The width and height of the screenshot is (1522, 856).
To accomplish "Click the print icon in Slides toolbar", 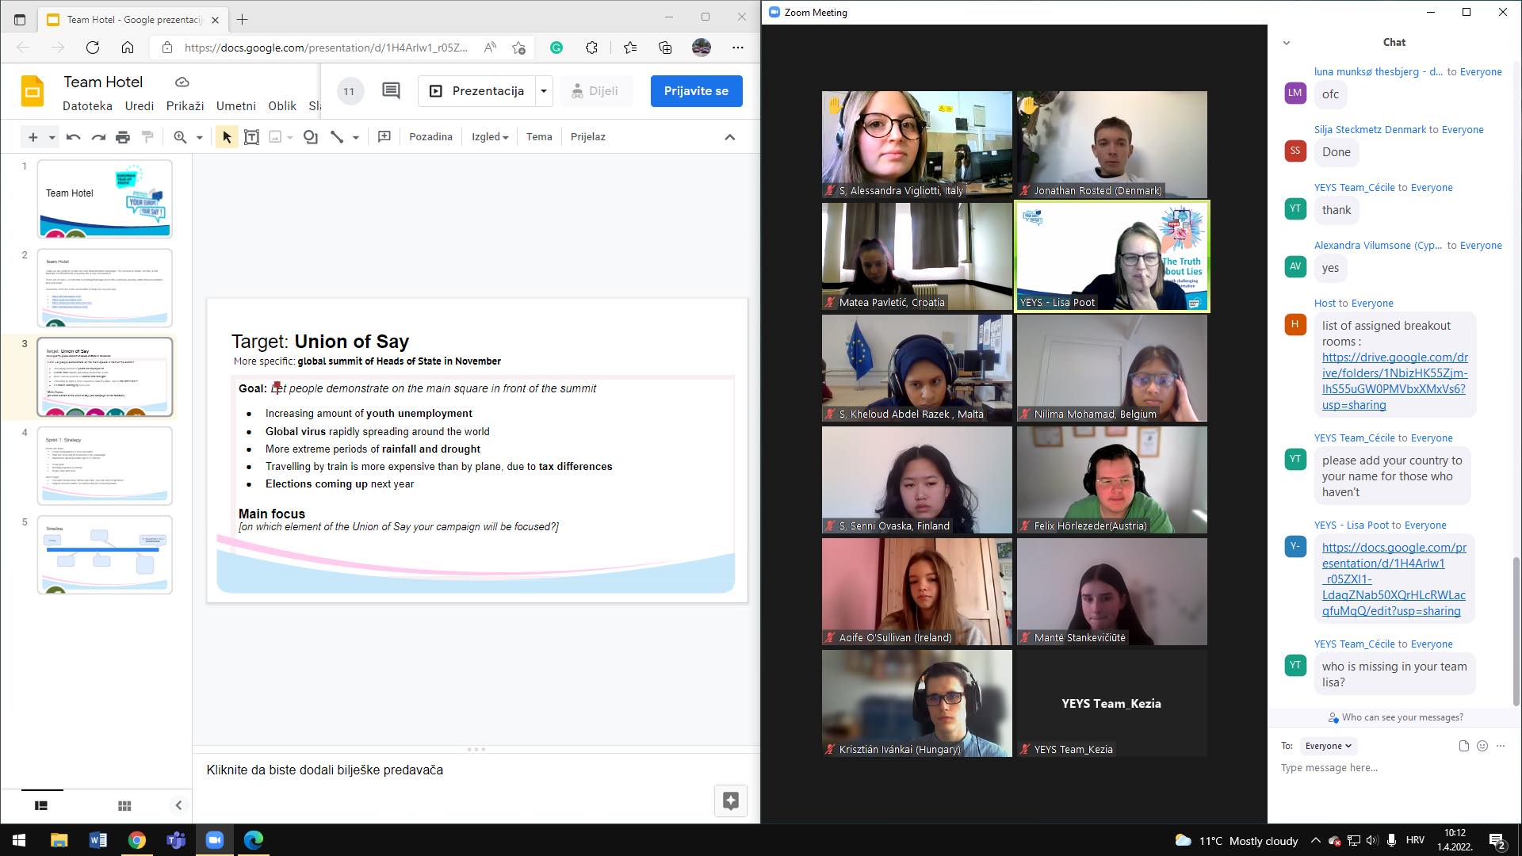I will [122, 137].
